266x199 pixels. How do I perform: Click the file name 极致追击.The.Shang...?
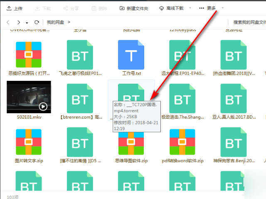click(183, 117)
